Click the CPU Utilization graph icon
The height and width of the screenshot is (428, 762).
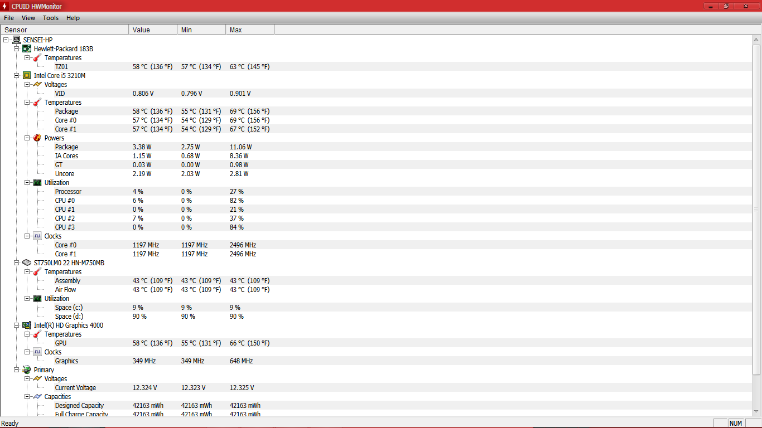[37, 183]
